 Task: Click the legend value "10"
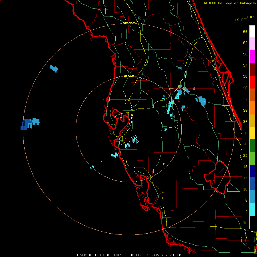[x=245, y=189]
